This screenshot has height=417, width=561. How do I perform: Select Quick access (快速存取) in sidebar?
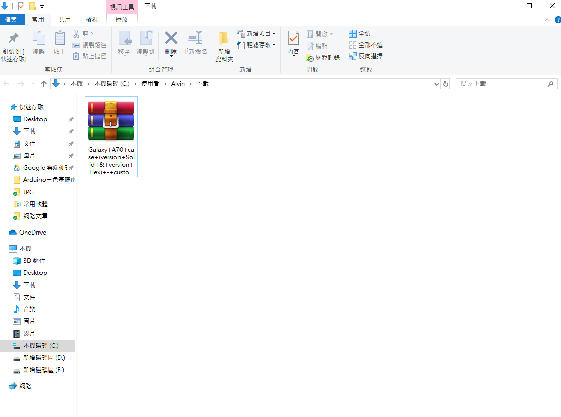coord(31,107)
